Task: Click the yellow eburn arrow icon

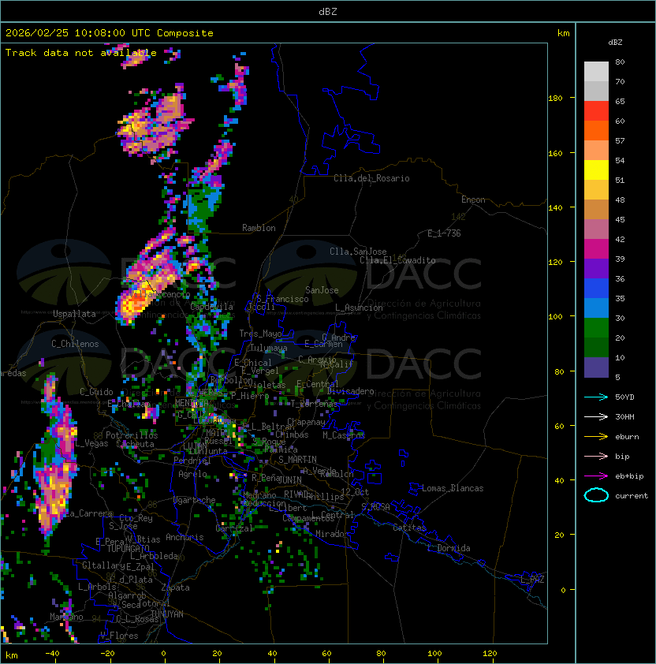Action: (x=596, y=437)
